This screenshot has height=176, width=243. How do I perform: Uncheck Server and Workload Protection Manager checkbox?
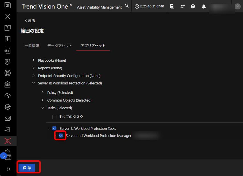pos(61,135)
